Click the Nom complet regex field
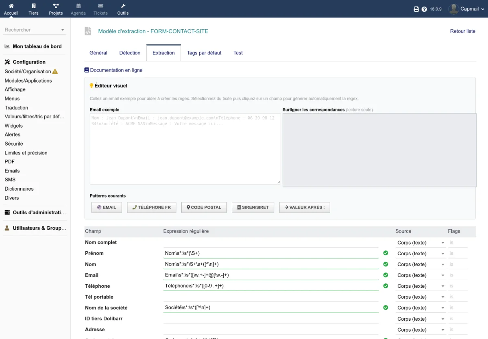The height and width of the screenshot is (339, 488). [271, 242]
